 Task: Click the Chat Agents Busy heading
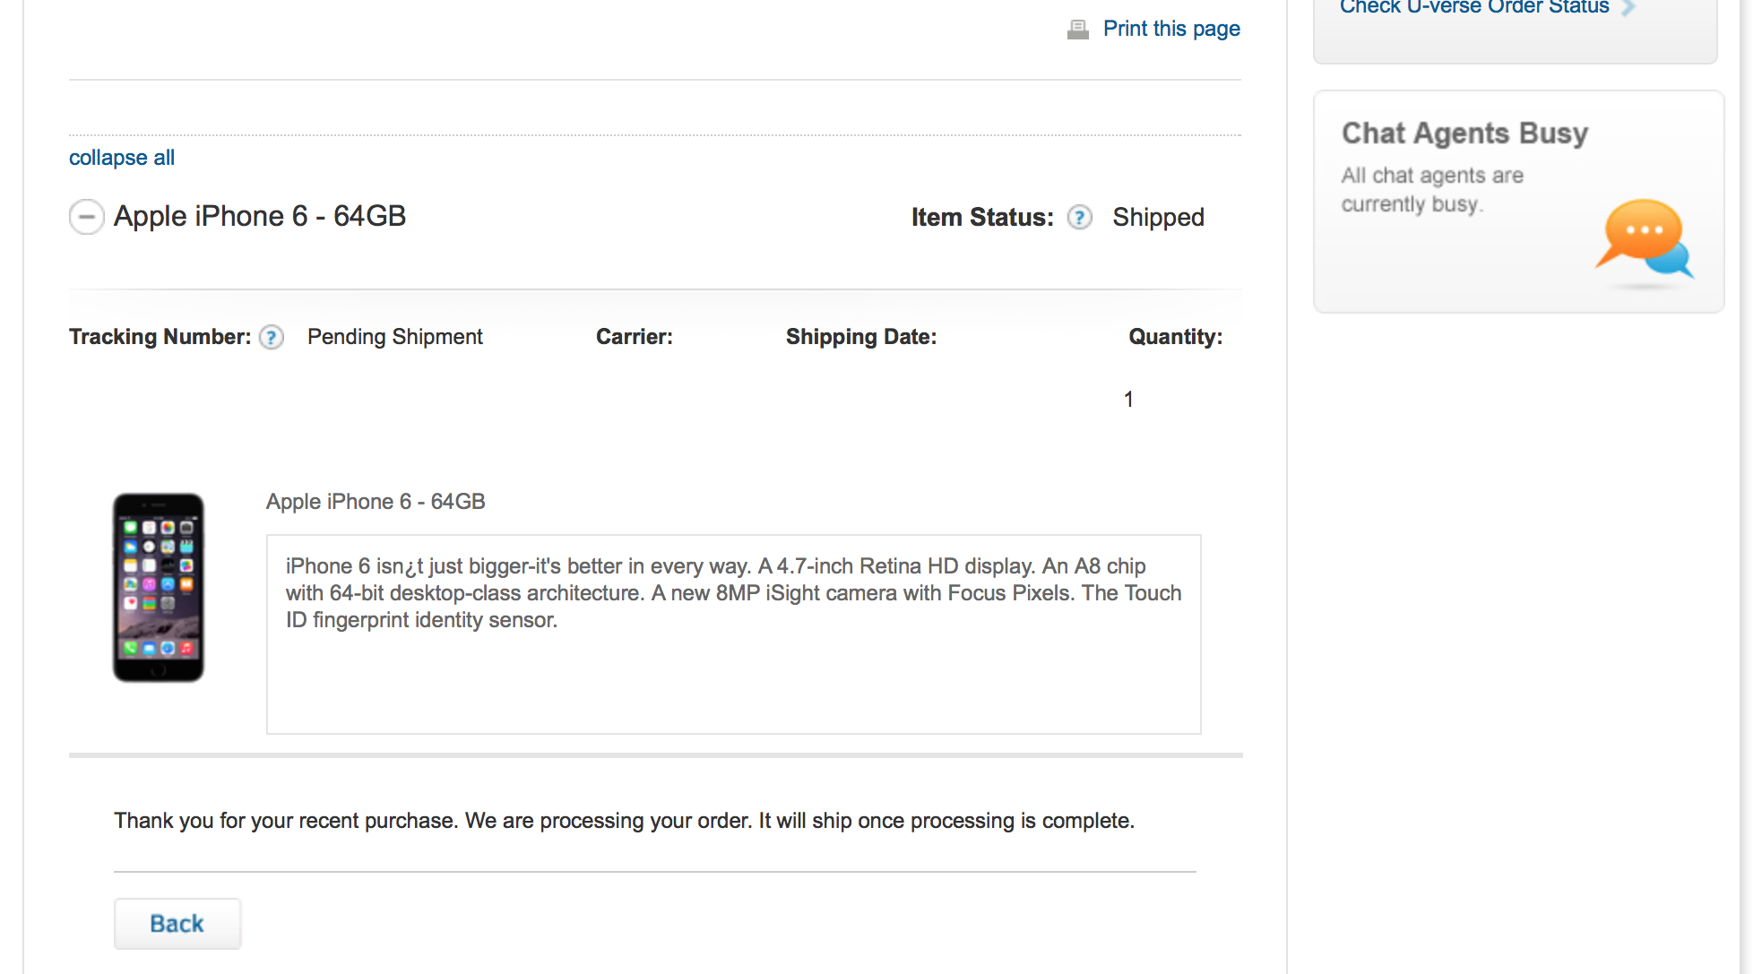click(1464, 134)
